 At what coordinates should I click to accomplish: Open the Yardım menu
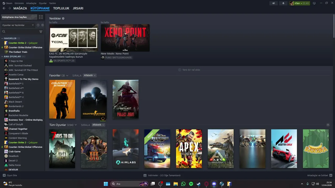[x=52, y=3]
